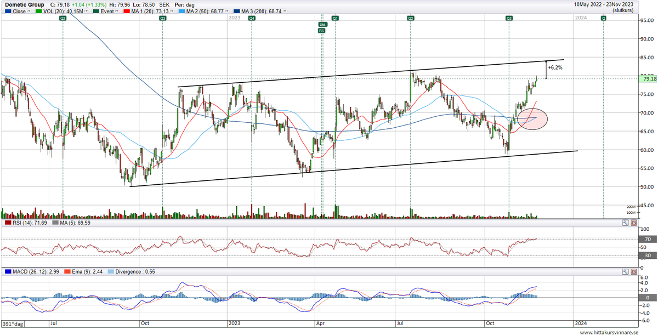
Task: Click the dark green Event color swatch
Action: (96, 11)
